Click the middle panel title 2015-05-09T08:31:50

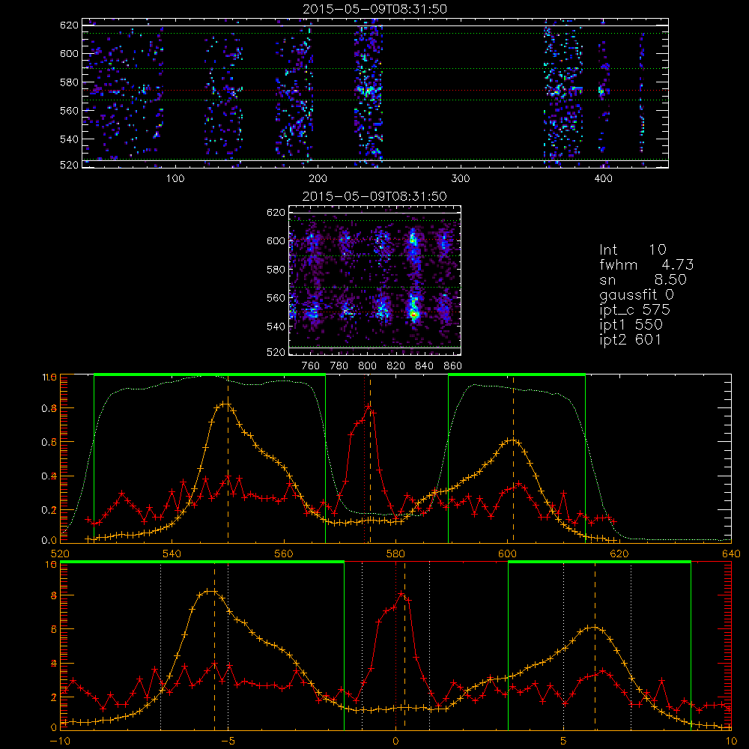(x=375, y=196)
